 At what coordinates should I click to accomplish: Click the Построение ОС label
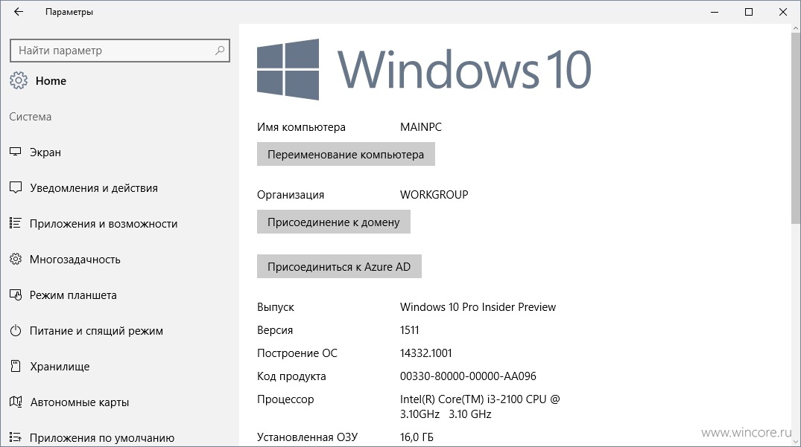pos(297,353)
